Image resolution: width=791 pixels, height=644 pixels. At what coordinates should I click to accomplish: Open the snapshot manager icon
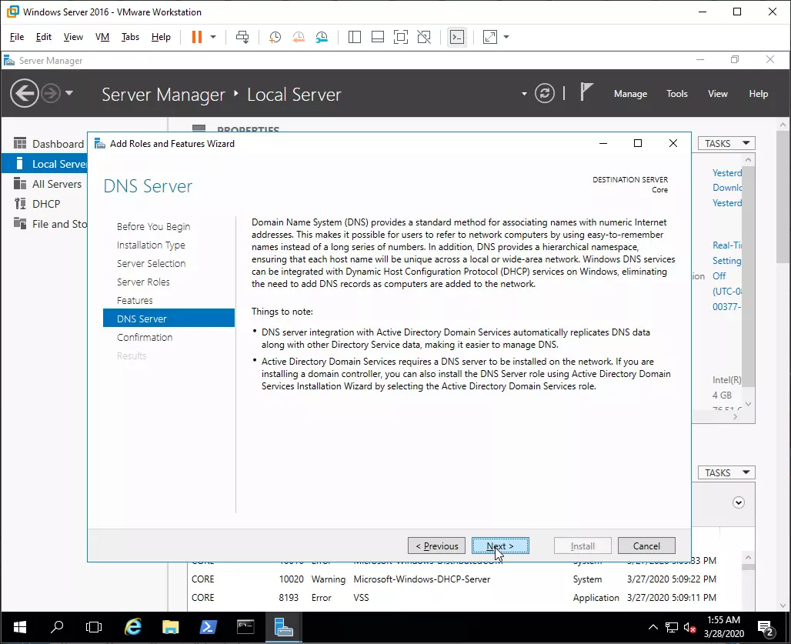point(322,37)
